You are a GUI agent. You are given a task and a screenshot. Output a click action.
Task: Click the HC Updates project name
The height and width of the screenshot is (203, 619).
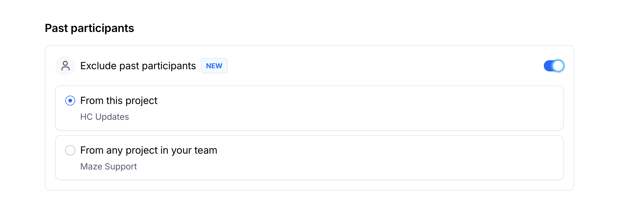click(104, 117)
